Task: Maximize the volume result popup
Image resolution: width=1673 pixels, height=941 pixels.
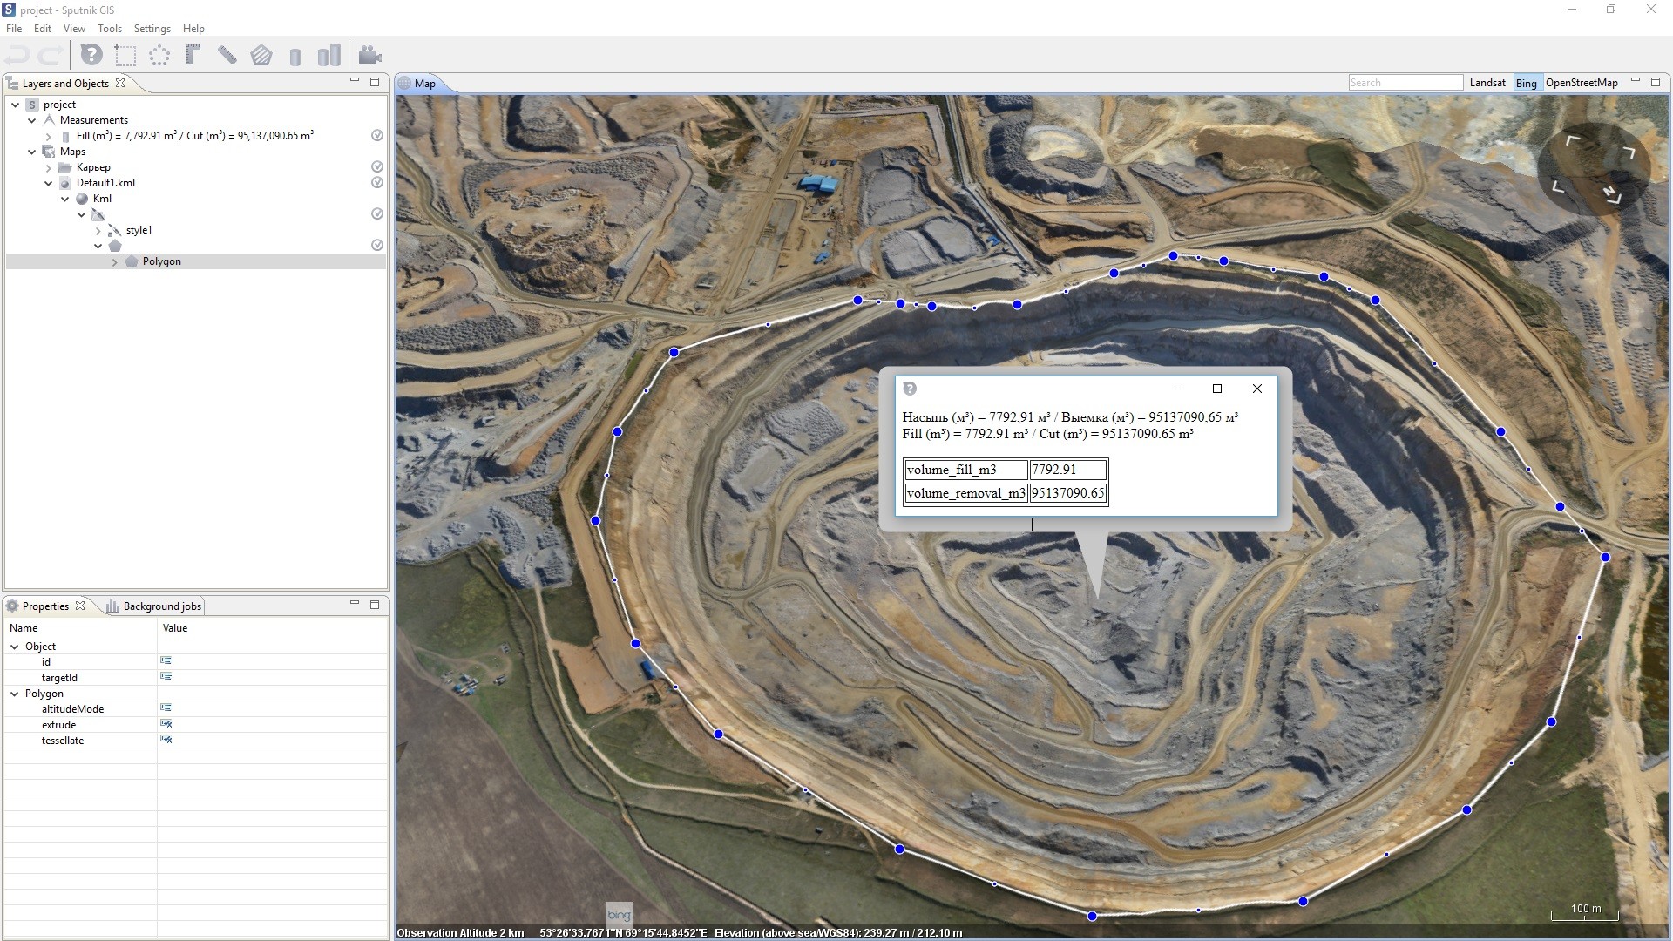Action: pos(1217,389)
